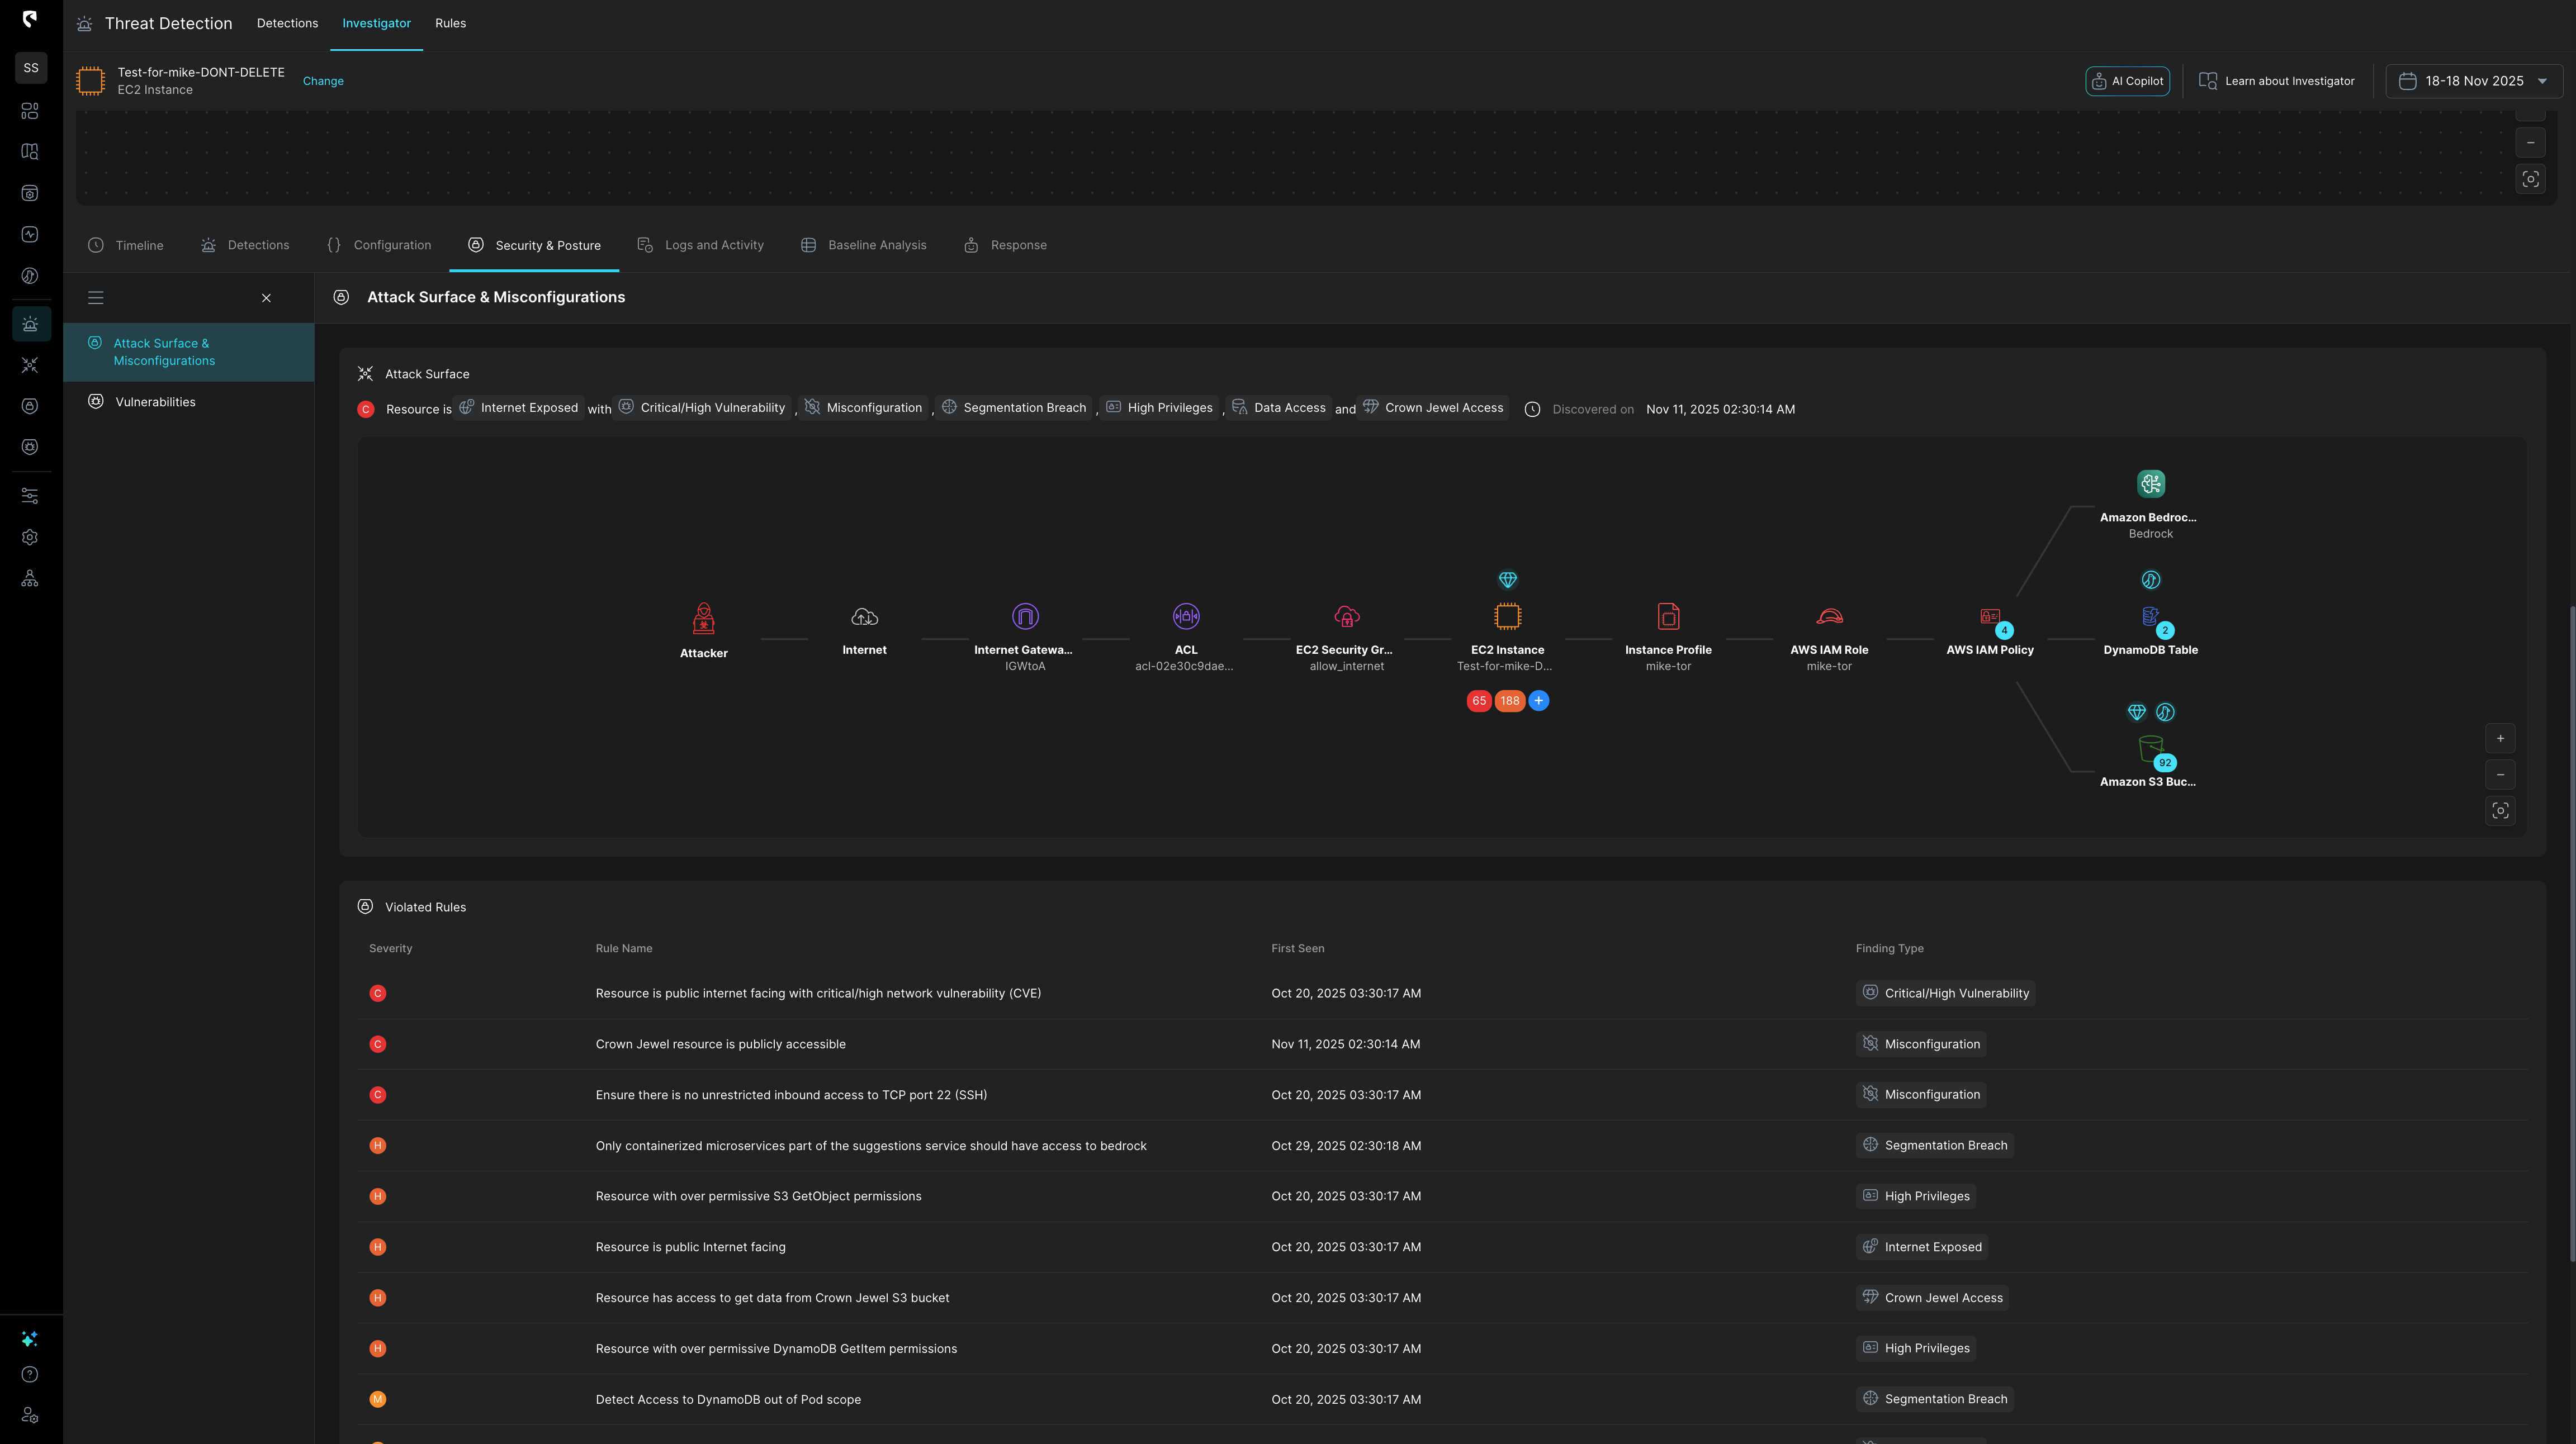Click the Attacker node icon
The image size is (2576, 1444).
click(x=703, y=619)
